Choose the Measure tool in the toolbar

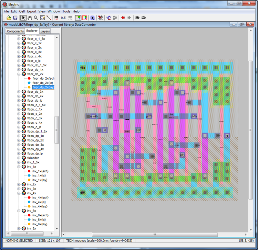pos(49,18)
